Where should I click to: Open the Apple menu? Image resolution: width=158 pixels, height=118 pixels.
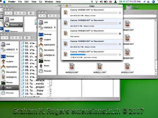point(4,2)
